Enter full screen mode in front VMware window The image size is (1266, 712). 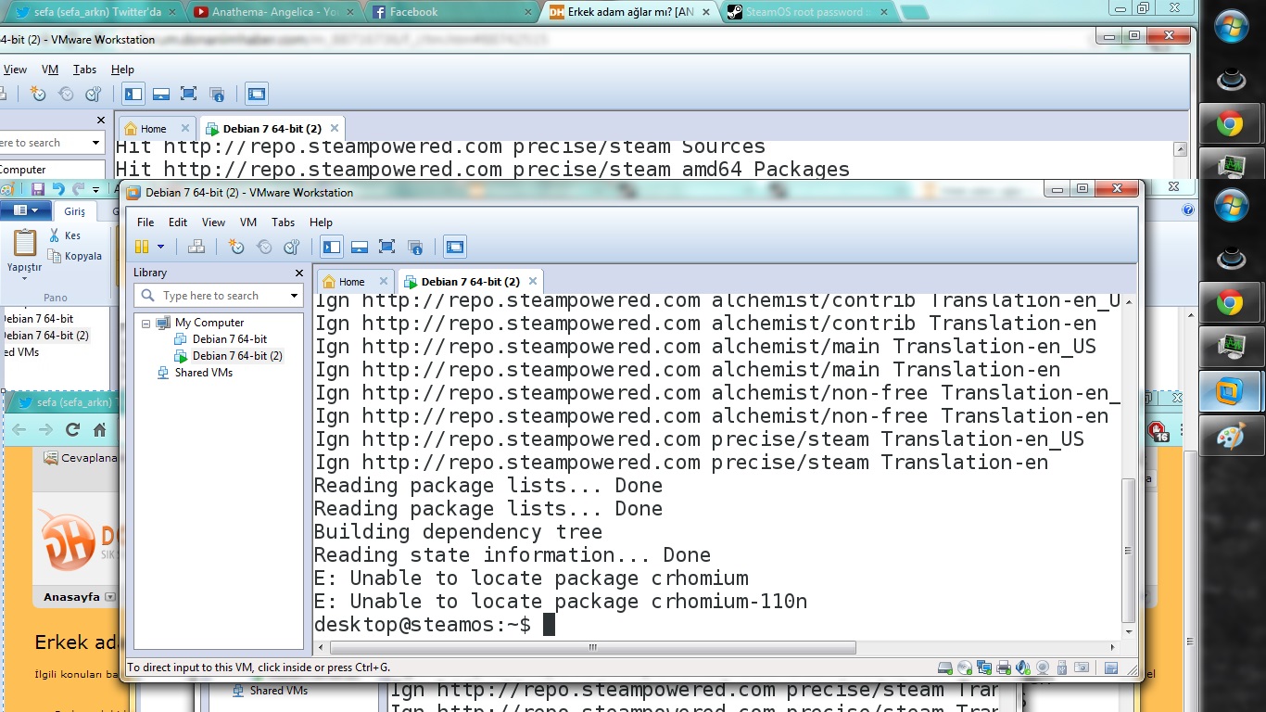pyautogui.click(x=387, y=247)
